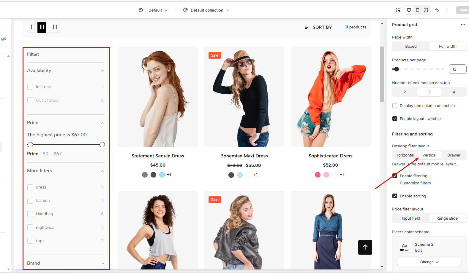Collapse the More filters section
Screen dimensions: 469x273
(103, 171)
